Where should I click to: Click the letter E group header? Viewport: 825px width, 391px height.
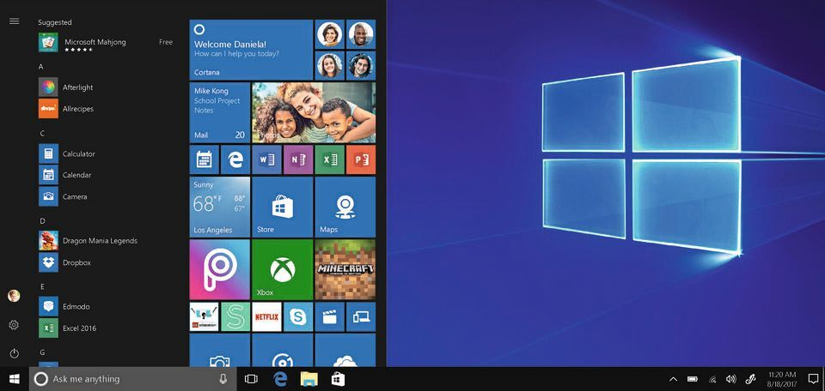point(42,286)
